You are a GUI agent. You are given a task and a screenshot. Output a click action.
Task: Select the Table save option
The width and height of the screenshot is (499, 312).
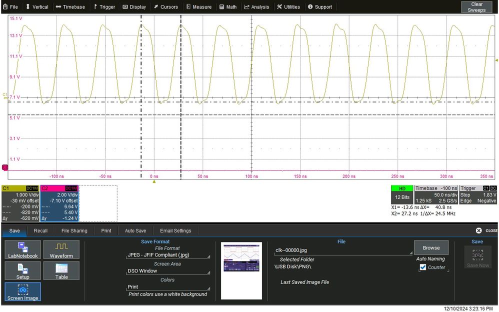click(61, 271)
